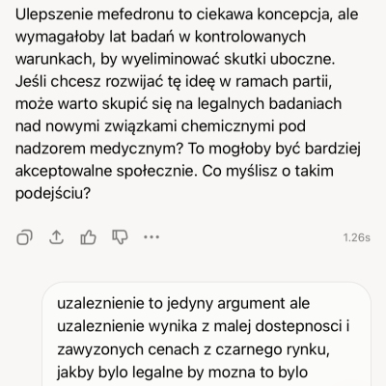The width and height of the screenshot is (386, 386).
Task: Click the line 'warunkach, by wyeliminować skutki uboczne'
Action: (175, 59)
